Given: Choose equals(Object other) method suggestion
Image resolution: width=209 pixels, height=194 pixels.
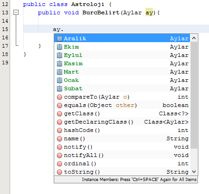Looking at the screenshot, I should tap(122, 105).
